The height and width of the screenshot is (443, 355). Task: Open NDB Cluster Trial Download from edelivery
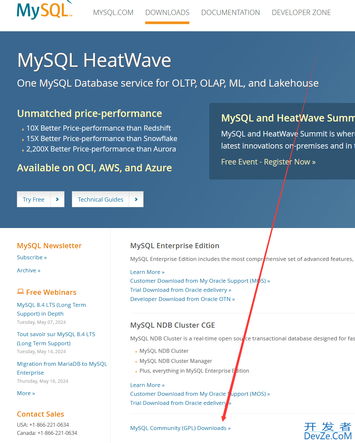(181, 403)
